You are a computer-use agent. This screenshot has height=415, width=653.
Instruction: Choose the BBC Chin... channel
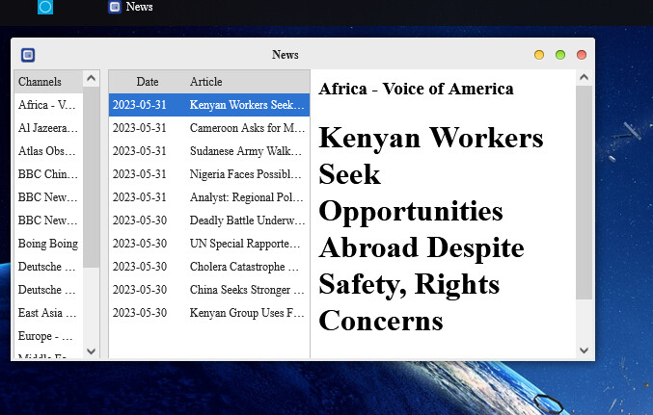(x=48, y=174)
